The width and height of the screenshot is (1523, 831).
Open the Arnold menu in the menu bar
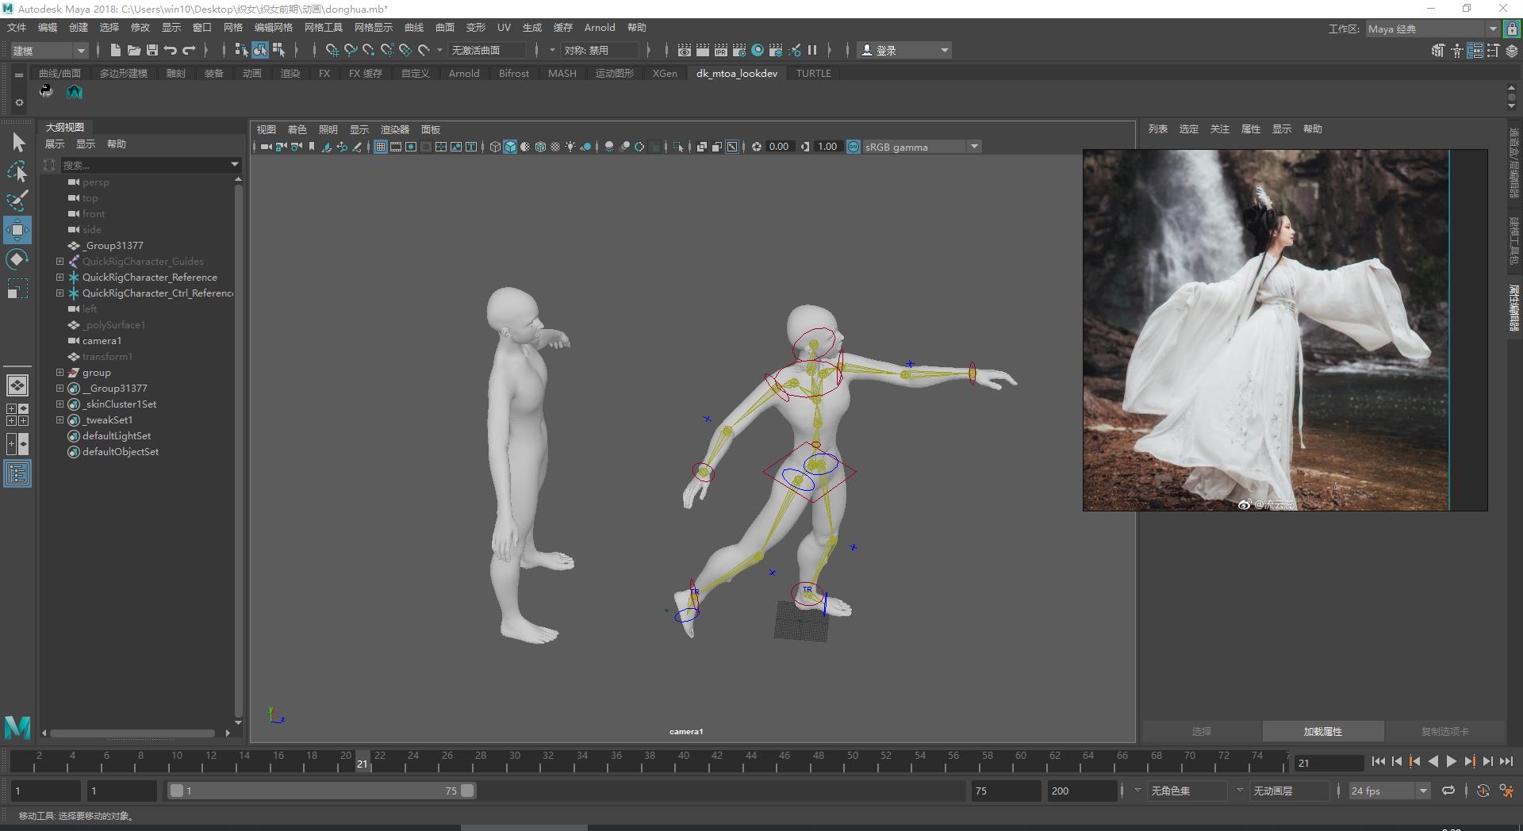pos(599,28)
